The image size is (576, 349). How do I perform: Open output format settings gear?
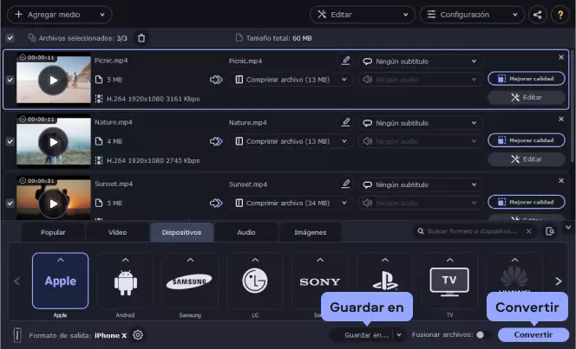point(138,334)
